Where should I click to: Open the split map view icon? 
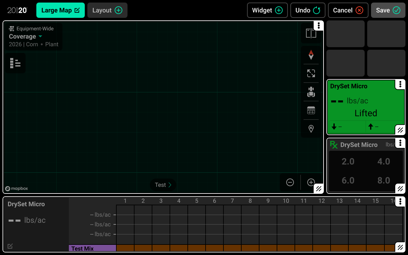tap(311, 33)
